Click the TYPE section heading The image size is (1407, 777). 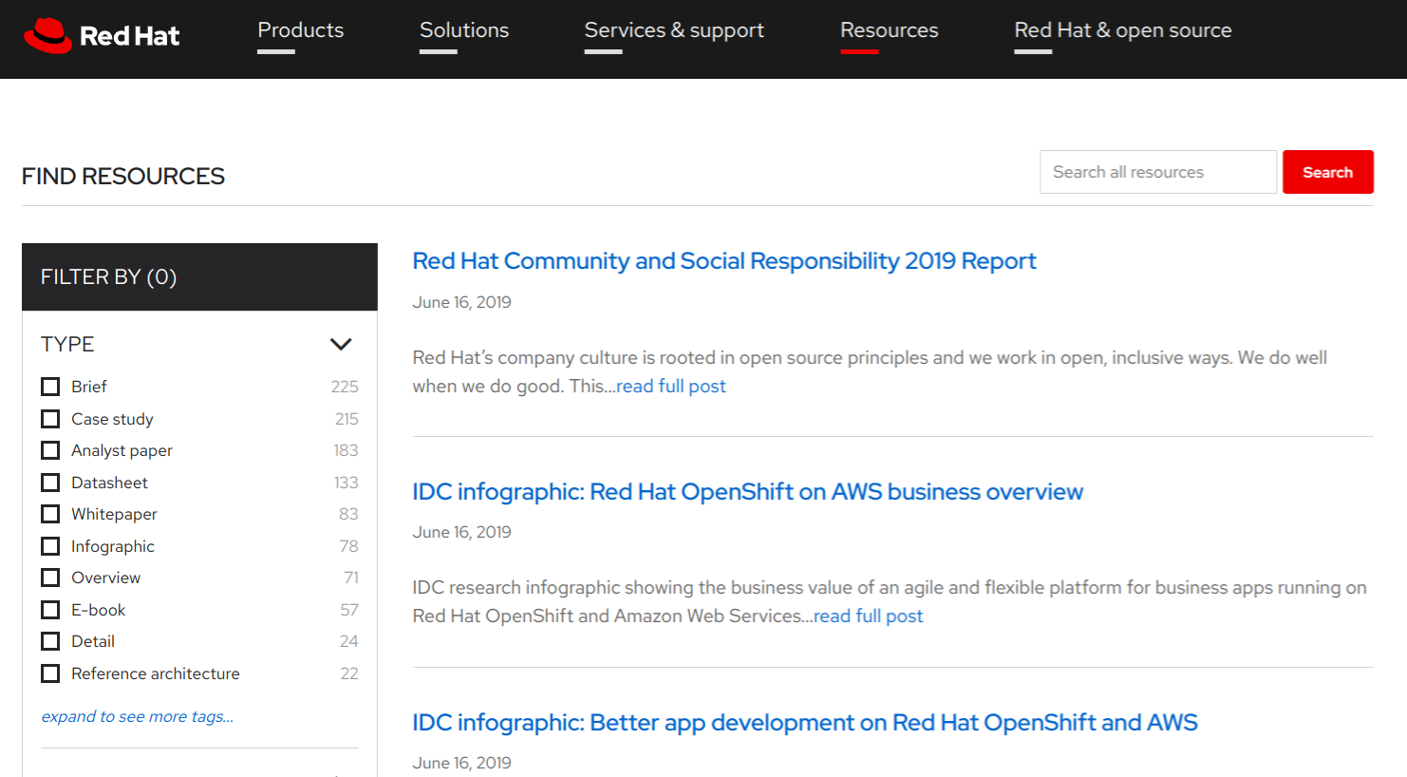click(x=67, y=344)
